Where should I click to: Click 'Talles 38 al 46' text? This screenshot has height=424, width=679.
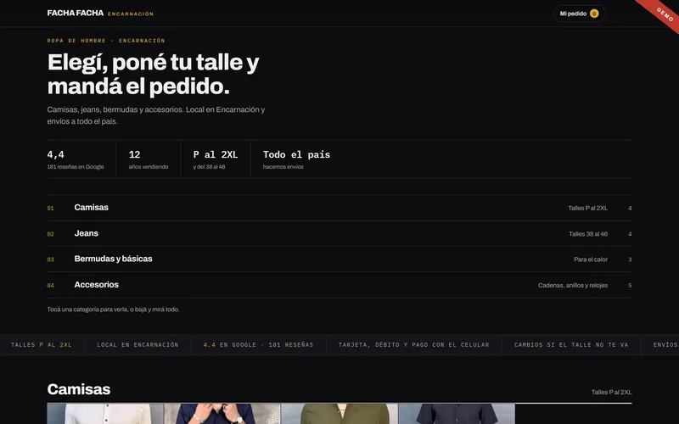point(588,234)
